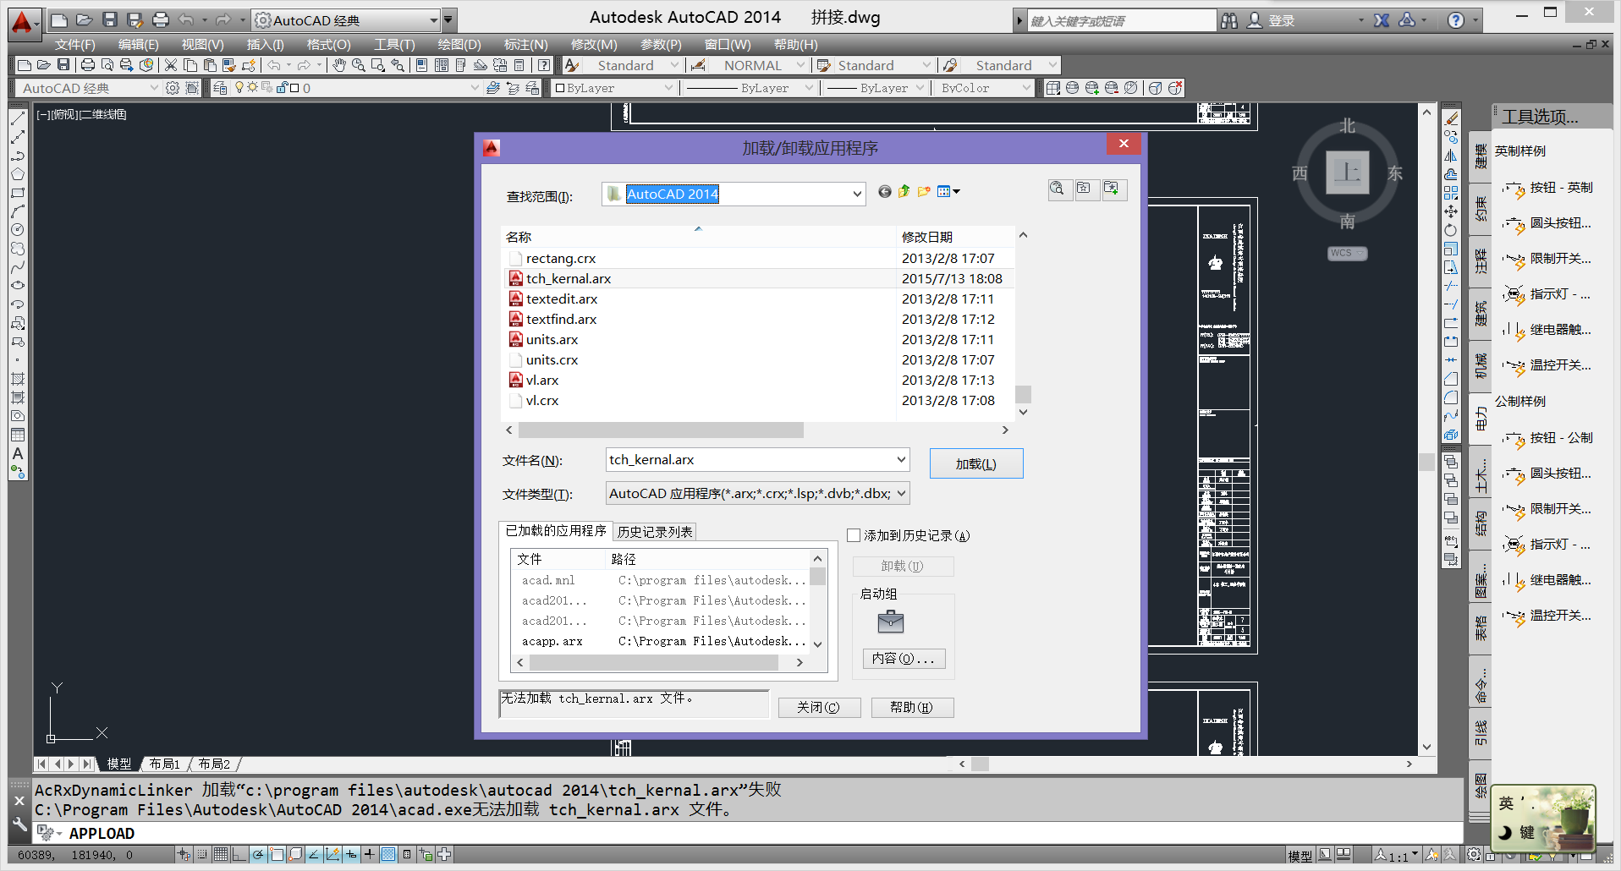Click the TOP face of the ViewCube
The height and width of the screenshot is (871, 1621).
[x=1347, y=173]
